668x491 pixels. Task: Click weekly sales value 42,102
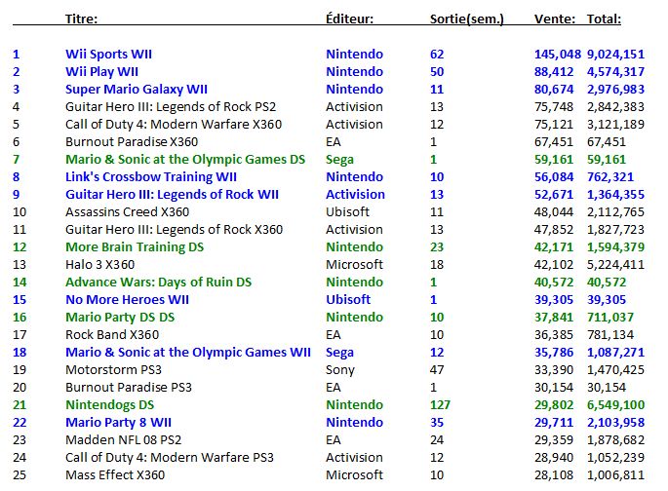pos(554,265)
